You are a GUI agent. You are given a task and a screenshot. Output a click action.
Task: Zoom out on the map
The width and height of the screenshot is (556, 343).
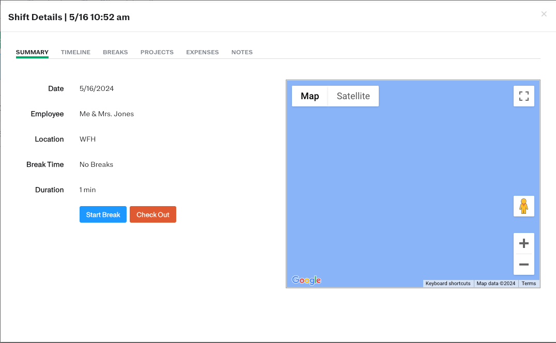523,264
